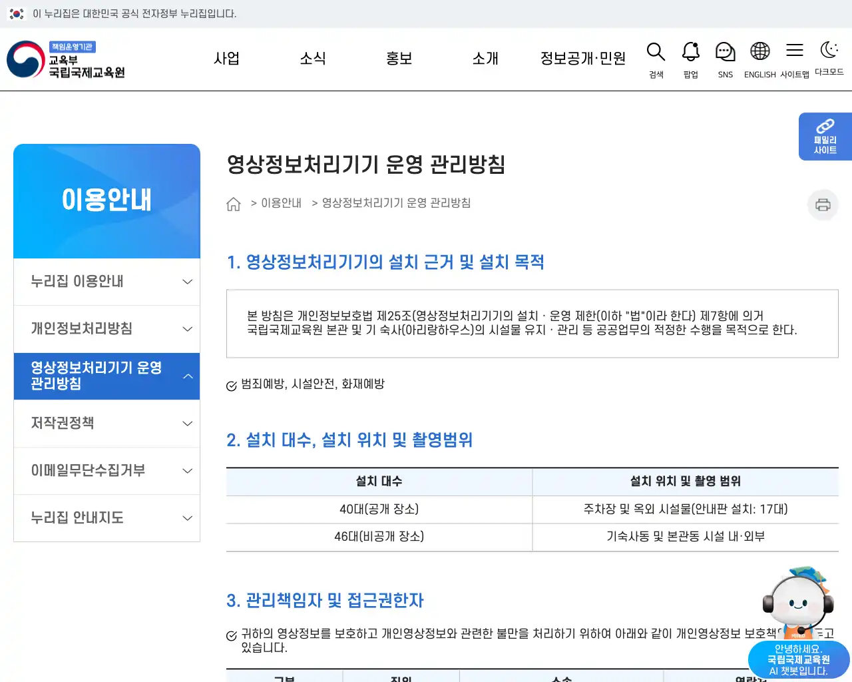Click the 안녕하세요 AI 챗봇 speech bubble

point(799,660)
